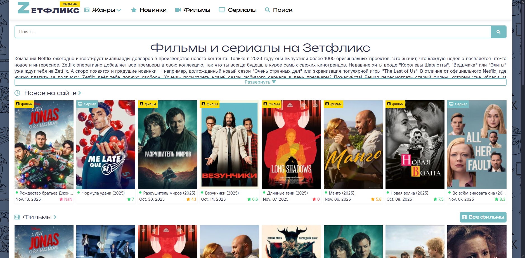Image resolution: width=525 pixels, height=258 pixels.
Task: Open the Сериалы menu item
Action: pos(238,10)
